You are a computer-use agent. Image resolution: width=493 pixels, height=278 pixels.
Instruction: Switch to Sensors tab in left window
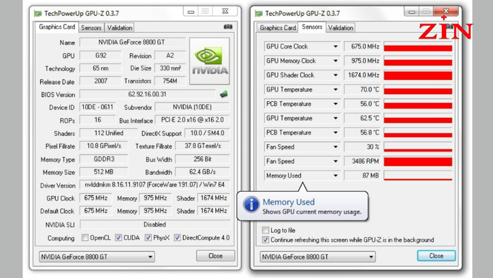tap(91, 28)
